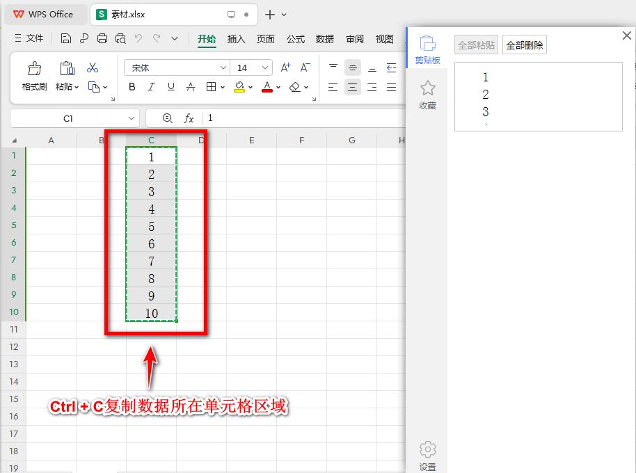Click the formula bar input field

[304, 118]
